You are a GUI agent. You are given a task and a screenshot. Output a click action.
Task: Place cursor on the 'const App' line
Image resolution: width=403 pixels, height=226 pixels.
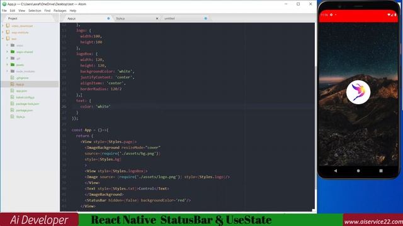point(90,130)
